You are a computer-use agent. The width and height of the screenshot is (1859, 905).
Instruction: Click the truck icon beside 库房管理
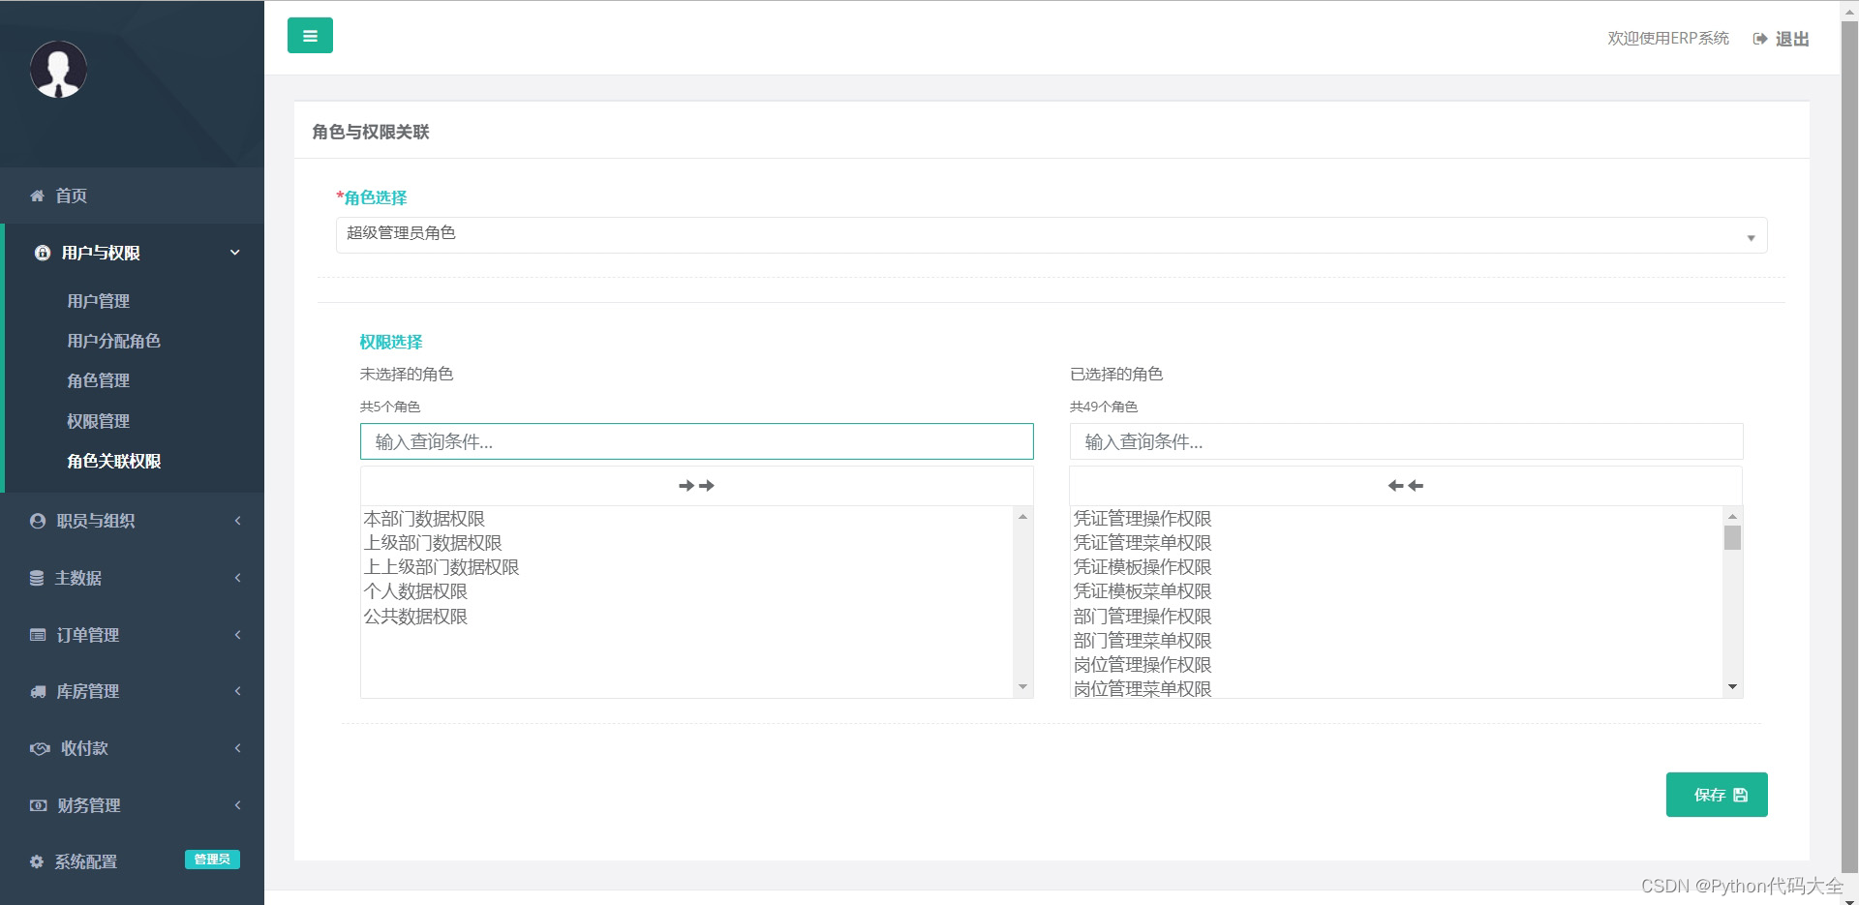pos(38,691)
